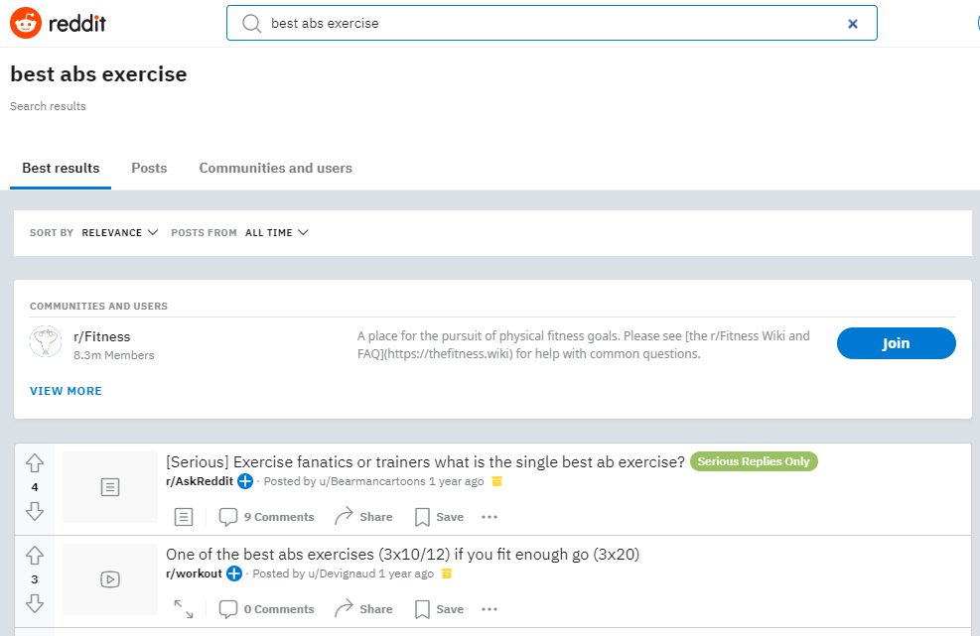
Task: Save the AskReddit post with bookmark icon
Action: click(x=439, y=517)
